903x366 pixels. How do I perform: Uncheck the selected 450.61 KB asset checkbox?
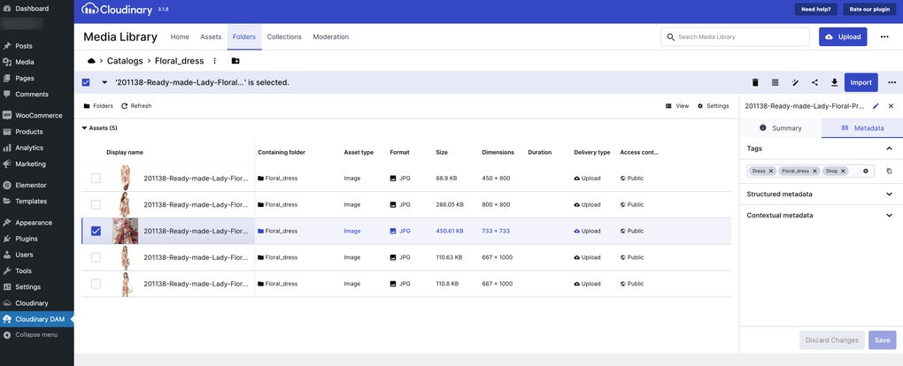[x=96, y=231]
